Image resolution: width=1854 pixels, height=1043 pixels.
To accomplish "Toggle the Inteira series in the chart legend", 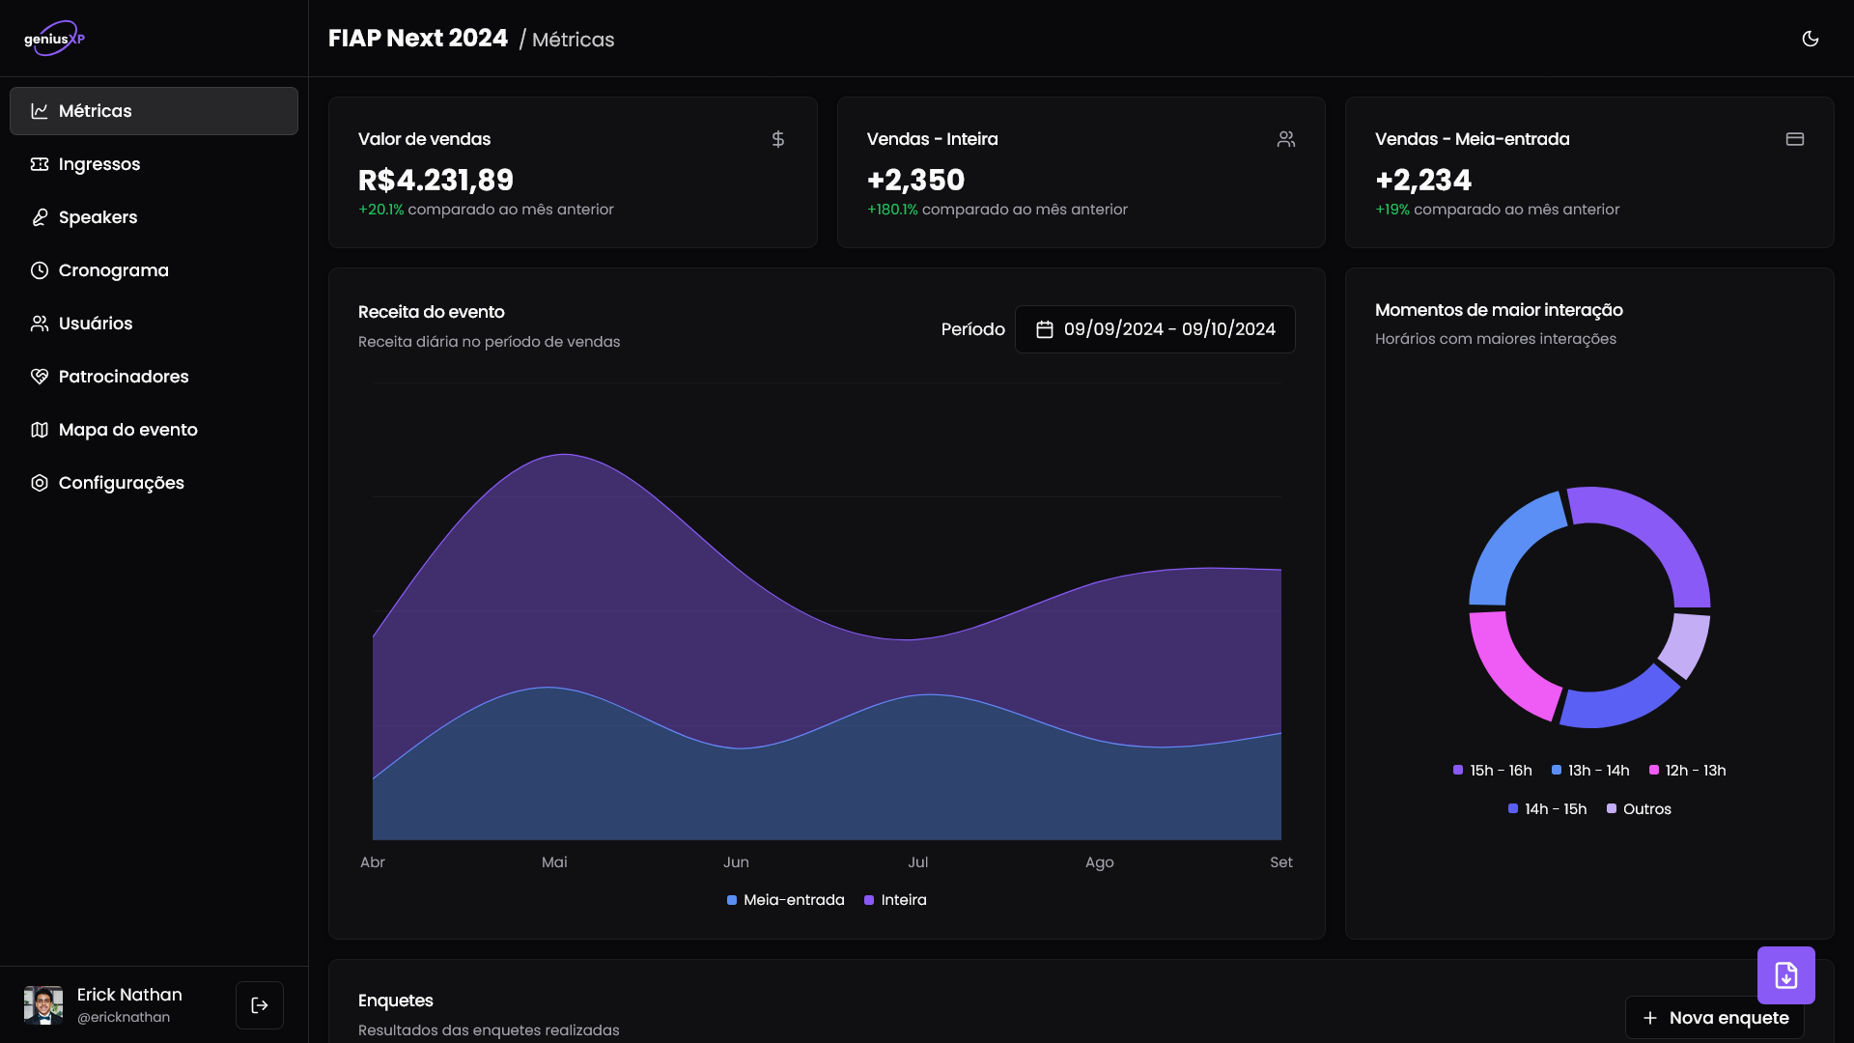I will tap(895, 900).
